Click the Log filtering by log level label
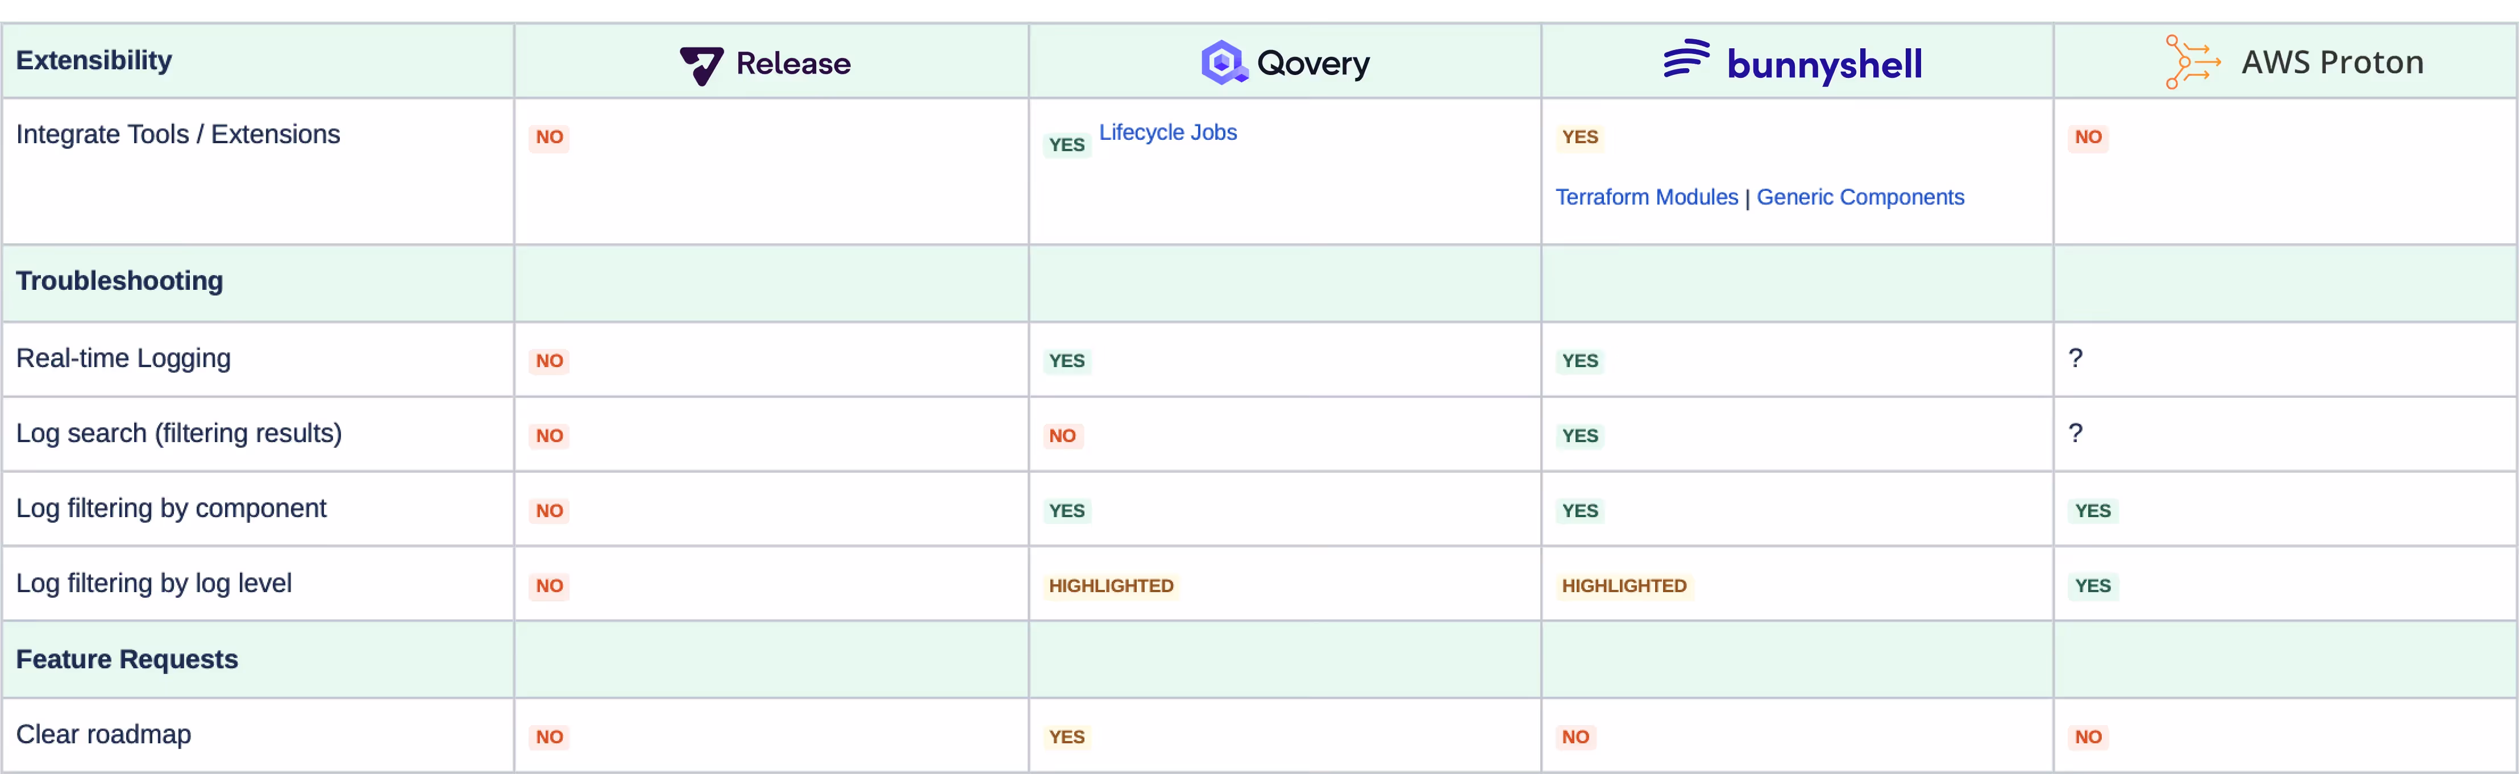The image size is (2519, 774). click(153, 584)
